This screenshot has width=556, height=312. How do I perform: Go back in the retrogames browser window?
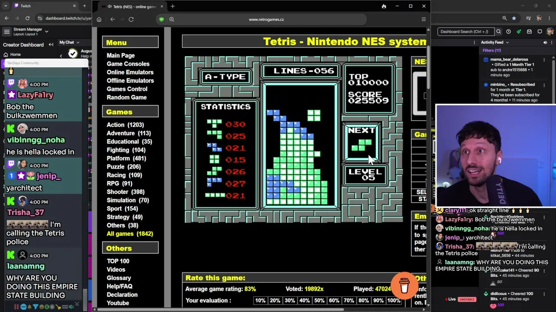[x=113, y=19]
